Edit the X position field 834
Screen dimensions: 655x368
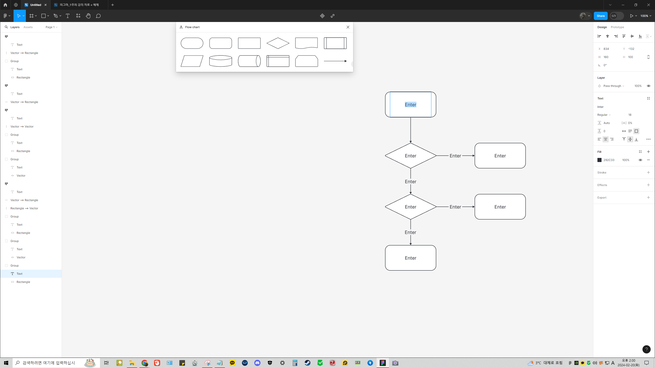pyautogui.click(x=609, y=49)
